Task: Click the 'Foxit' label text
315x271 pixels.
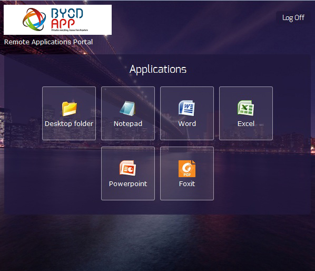Action: [187, 184]
